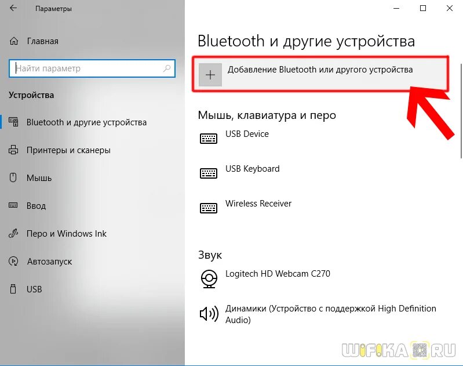Close the Параметры window
Image resolution: width=463 pixels, height=366 pixels.
[x=450, y=8]
